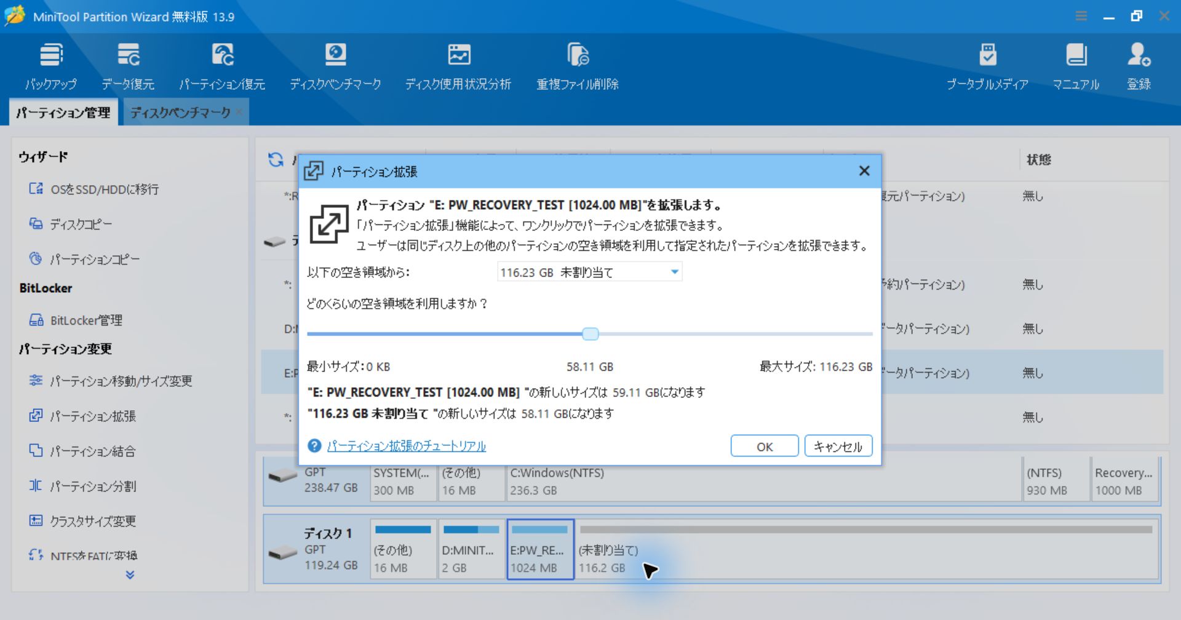1181x620 pixels.
Task: Select パーティションコピー in the sidebar
Action: coord(85,260)
